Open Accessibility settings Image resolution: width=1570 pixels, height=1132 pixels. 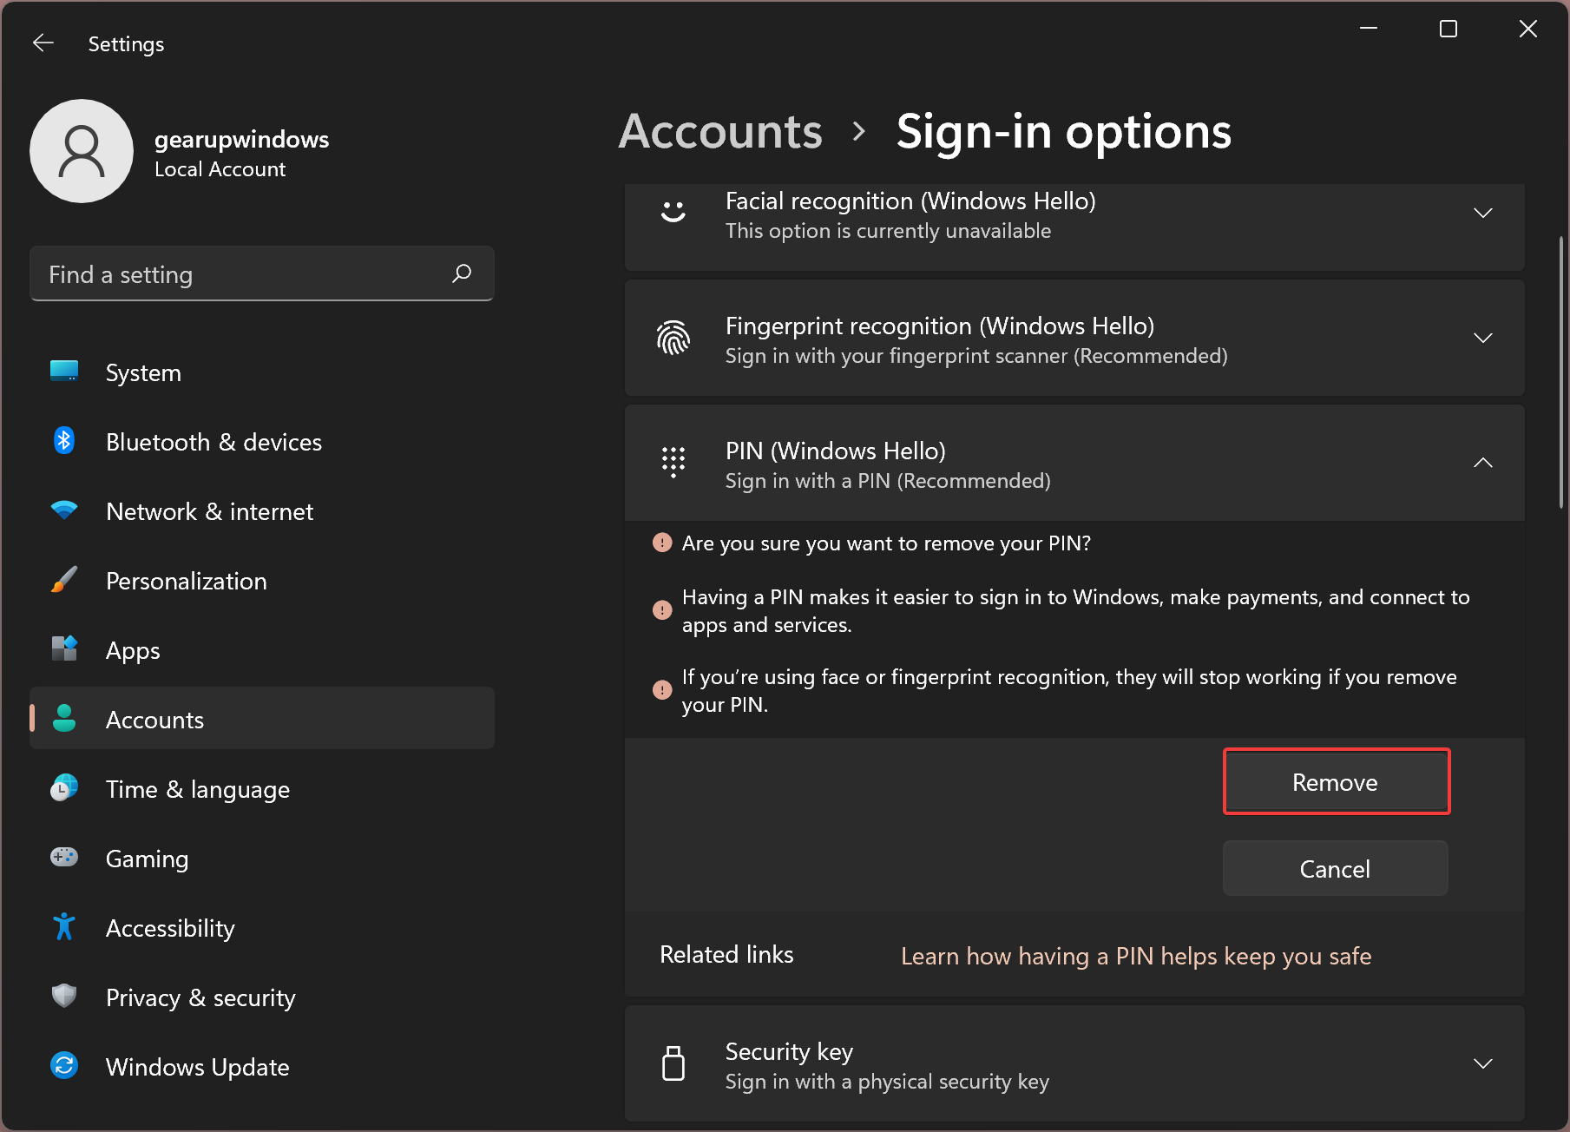[x=262, y=928]
